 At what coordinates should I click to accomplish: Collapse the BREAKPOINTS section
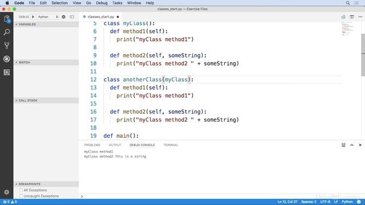pyautogui.click(x=46, y=184)
